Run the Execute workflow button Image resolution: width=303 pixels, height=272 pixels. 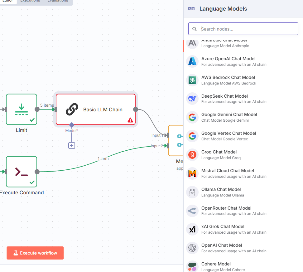(x=35, y=253)
